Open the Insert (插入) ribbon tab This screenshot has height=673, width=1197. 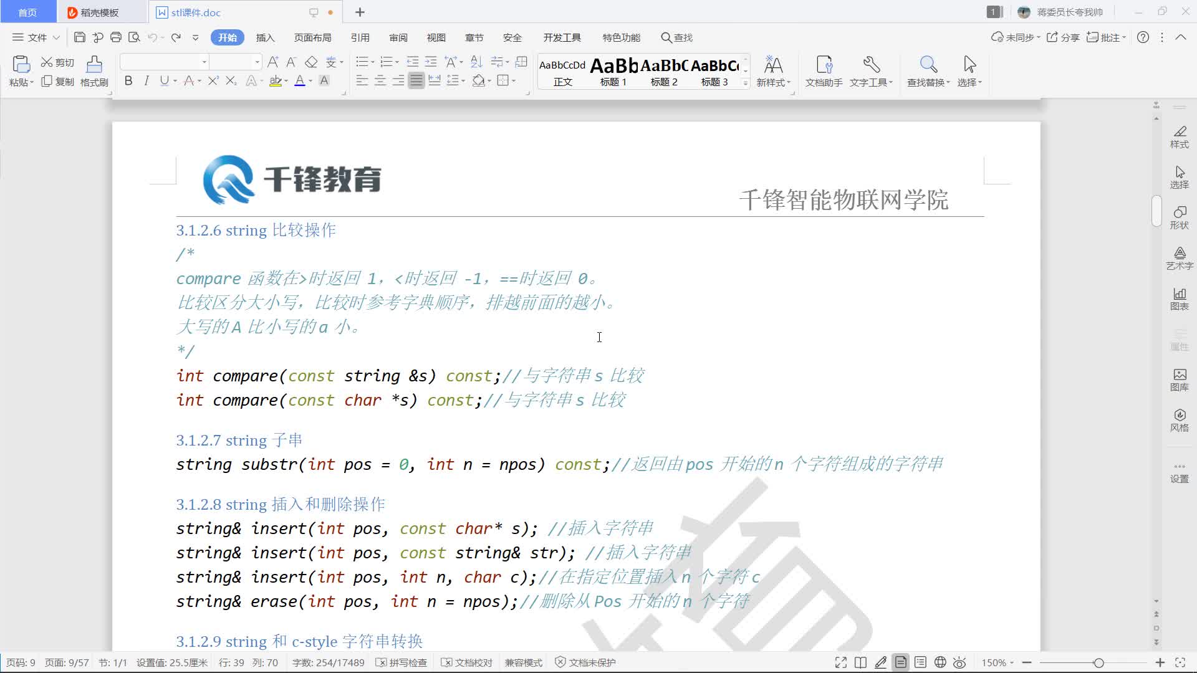click(265, 37)
